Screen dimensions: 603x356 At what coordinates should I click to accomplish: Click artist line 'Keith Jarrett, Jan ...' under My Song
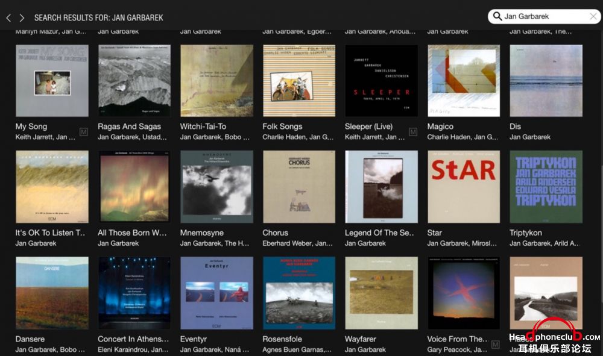tap(45, 137)
